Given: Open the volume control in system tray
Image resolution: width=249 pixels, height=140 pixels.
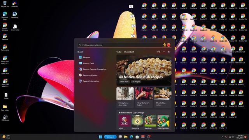Looking at the screenshot, I should pyautogui.click(x=233, y=137).
